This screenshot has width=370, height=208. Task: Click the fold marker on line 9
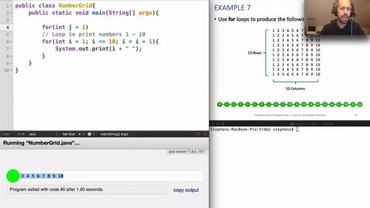click(x=11, y=64)
